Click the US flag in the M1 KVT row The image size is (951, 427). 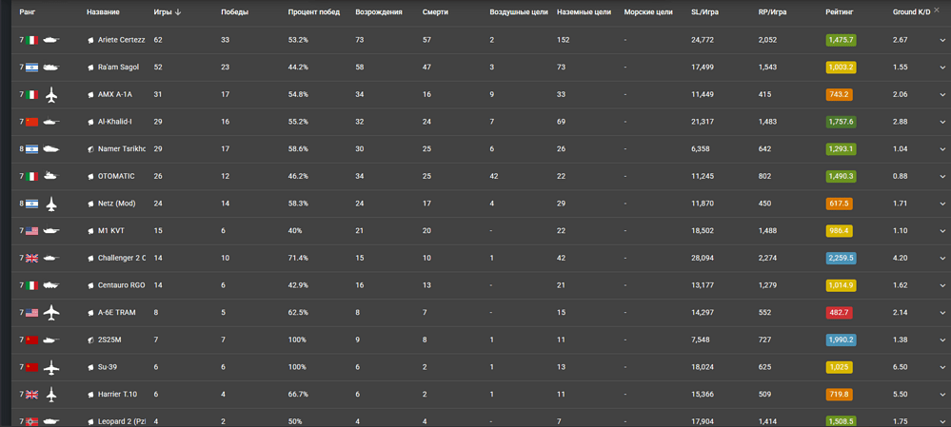(32, 231)
